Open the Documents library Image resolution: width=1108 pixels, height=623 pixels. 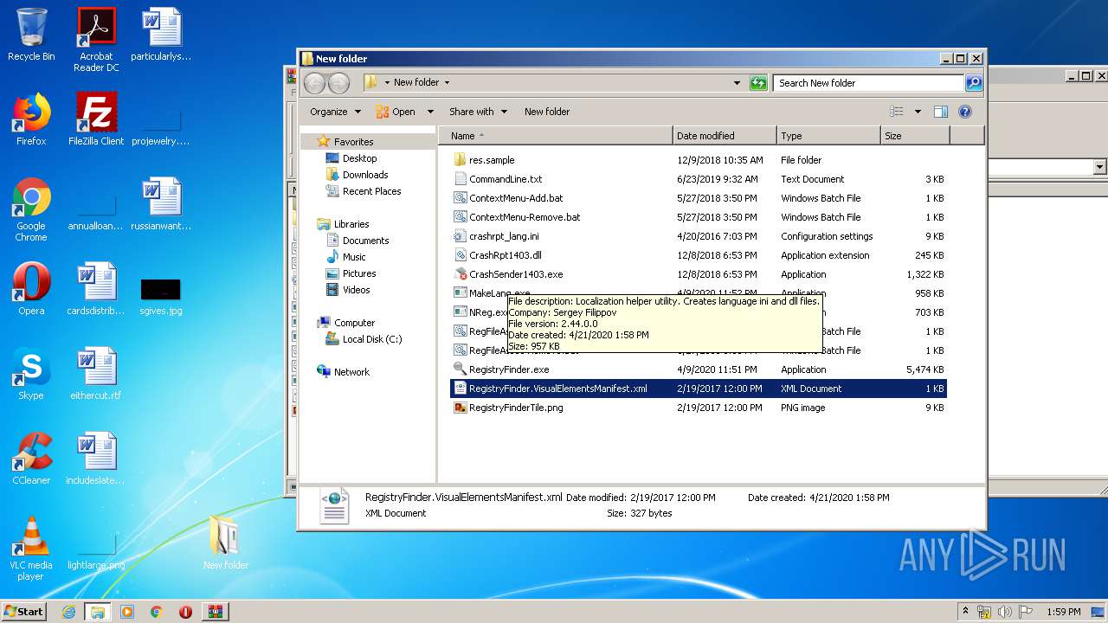365,241
